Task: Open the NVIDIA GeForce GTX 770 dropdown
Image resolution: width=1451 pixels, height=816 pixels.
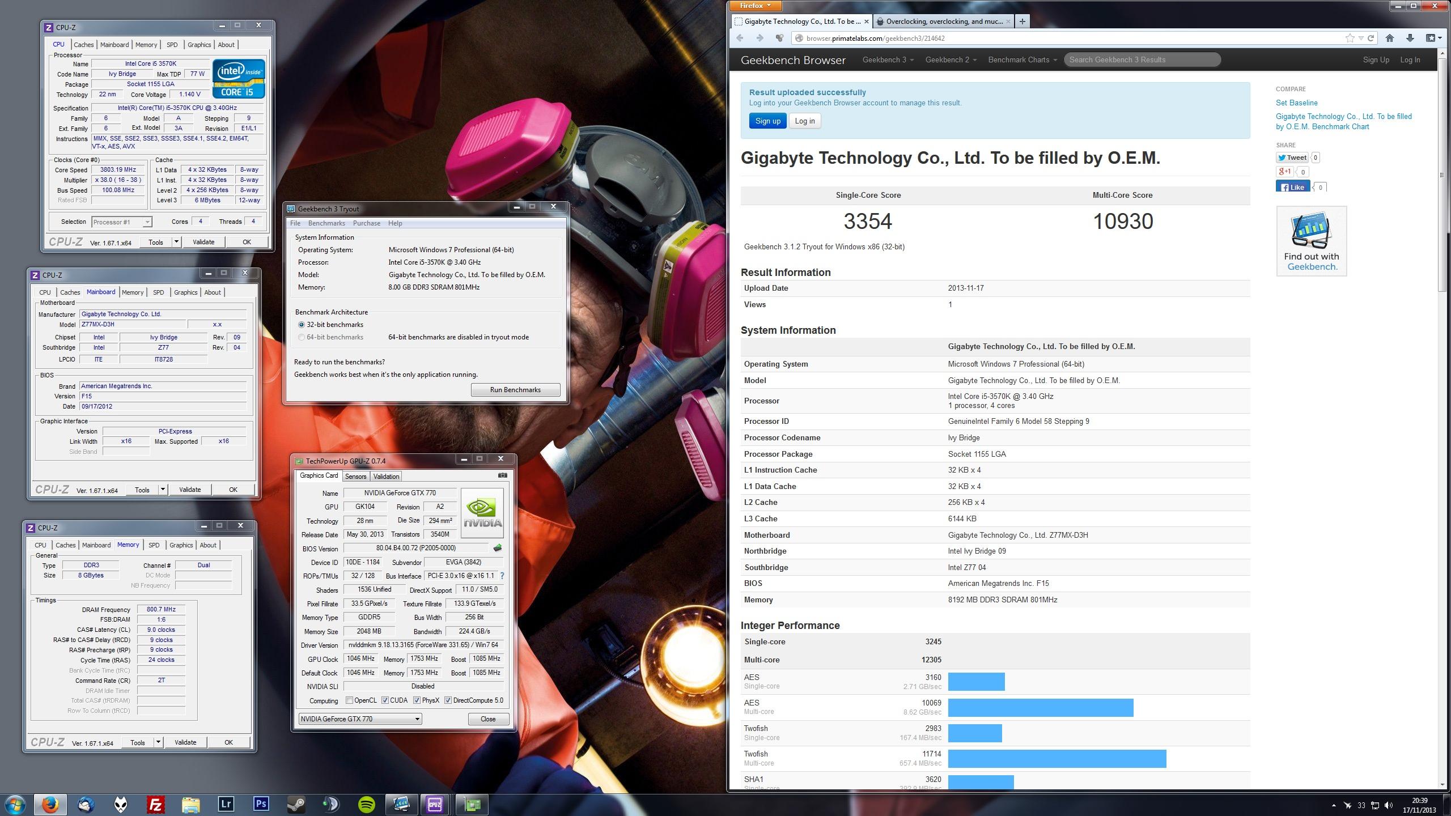Action: click(x=360, y=719)
